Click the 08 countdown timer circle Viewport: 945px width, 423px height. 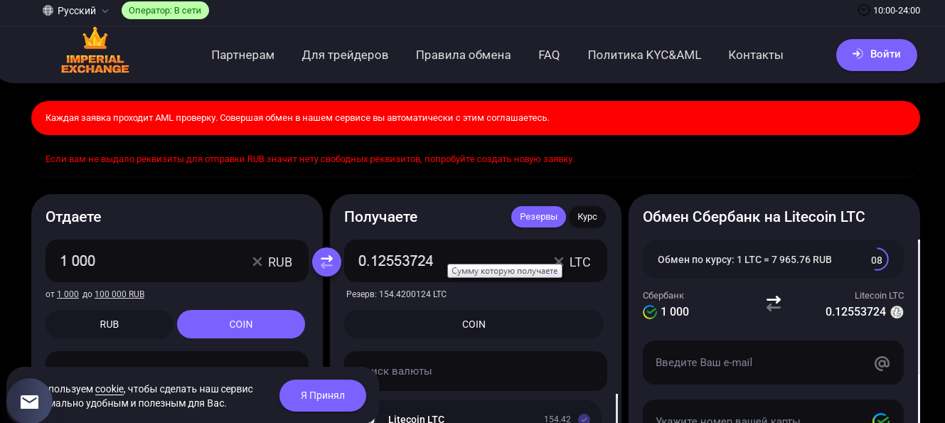pos(877,259)
